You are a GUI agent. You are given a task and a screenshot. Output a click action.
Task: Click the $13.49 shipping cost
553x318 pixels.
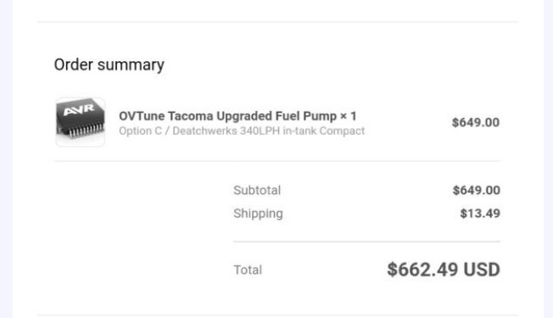480,214
